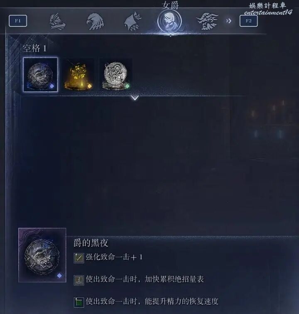Click the F1 previous page button

(x=18, y=21)
